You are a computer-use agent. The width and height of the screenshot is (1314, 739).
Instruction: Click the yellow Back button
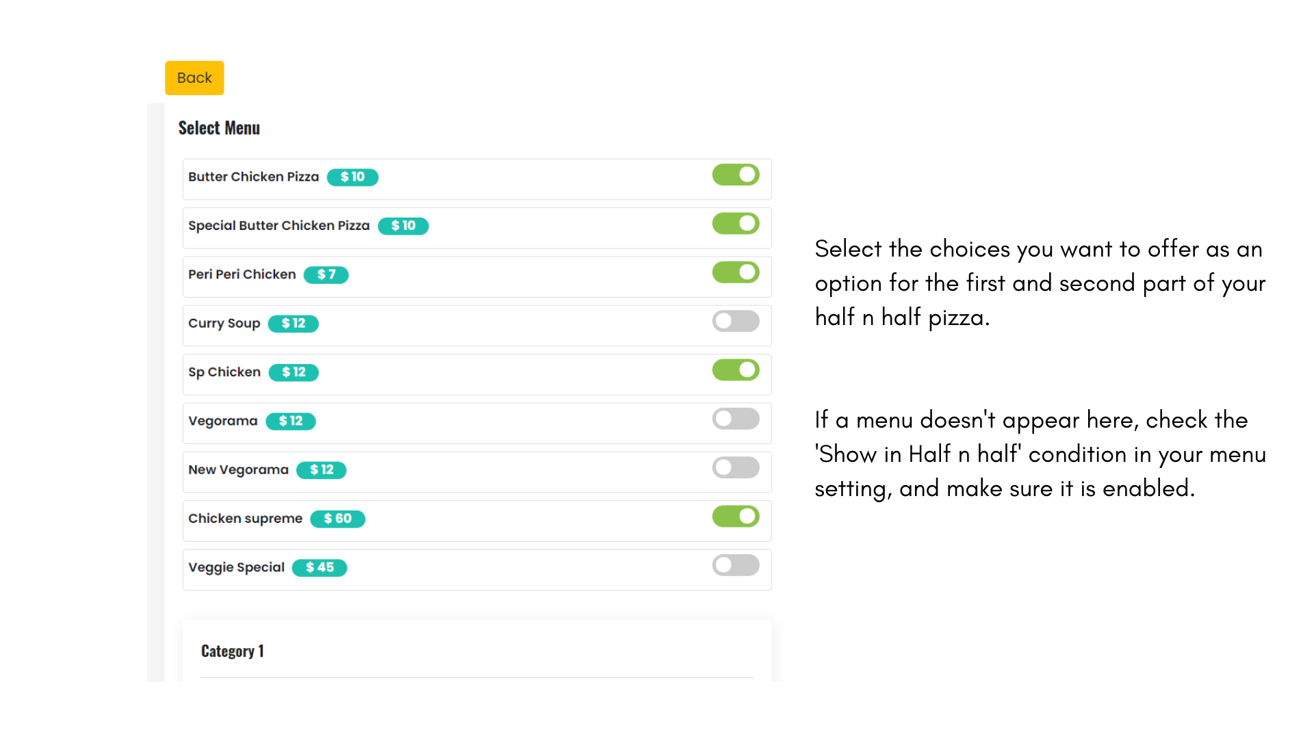pyautogui.click(x=194, y=78)
